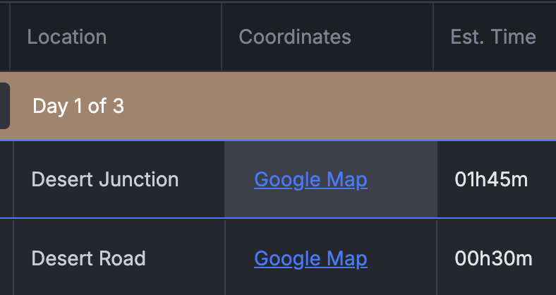Click the Est. Time column header
This screenshot has height=295, width=556.
493,37
